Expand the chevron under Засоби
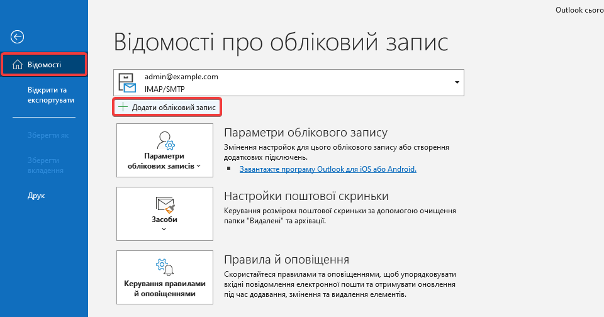This screenshot has height=317, width=604. coord(164,230)
